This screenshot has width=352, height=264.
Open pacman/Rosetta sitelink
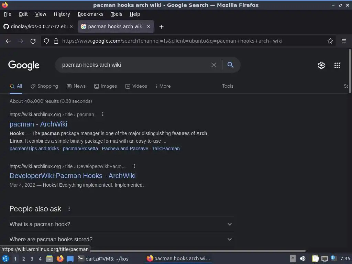(x=80, y=148)
